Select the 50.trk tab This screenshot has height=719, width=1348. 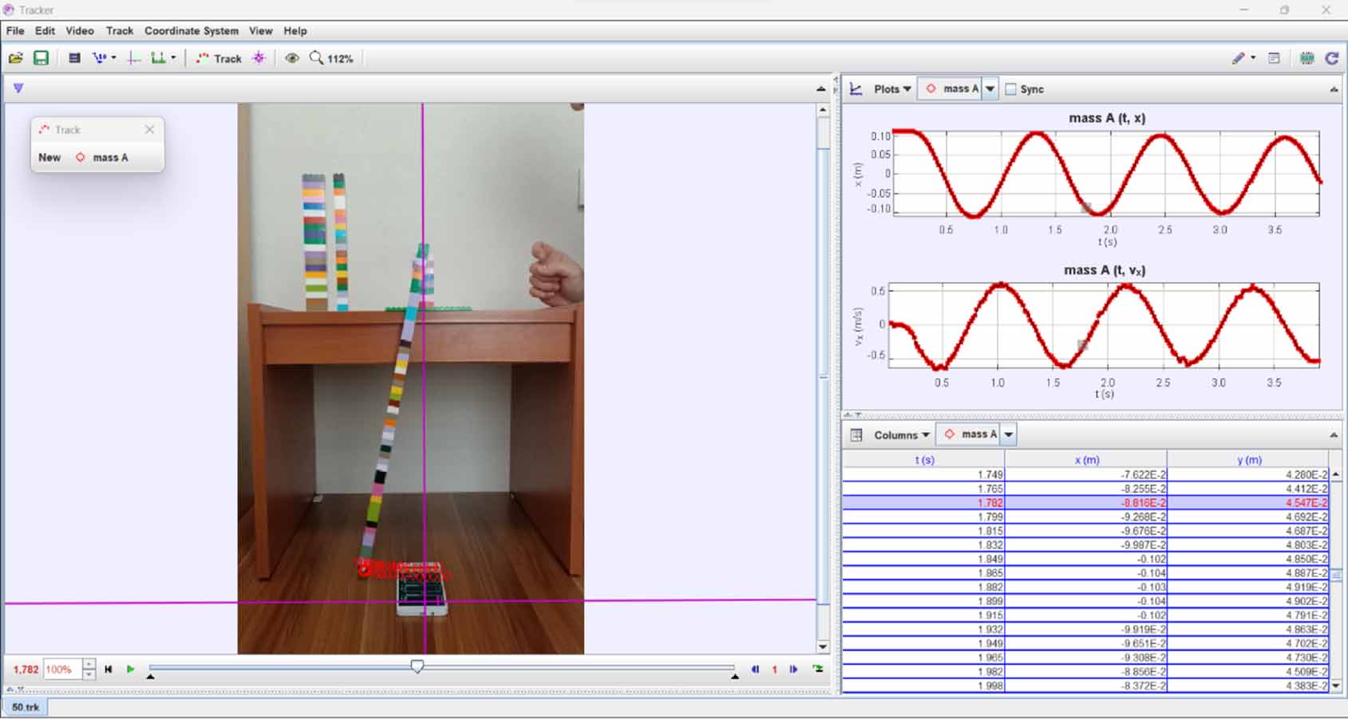[26, 707]
